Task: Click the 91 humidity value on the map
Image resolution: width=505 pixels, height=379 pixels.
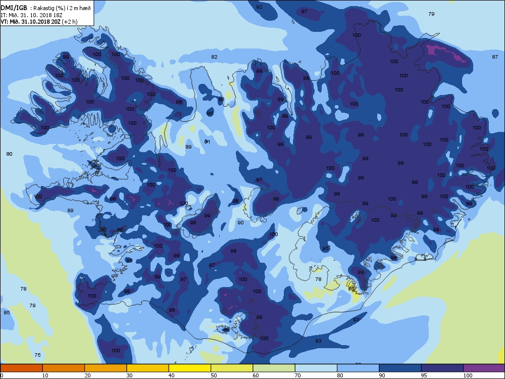Action: [x=207, y=141]
